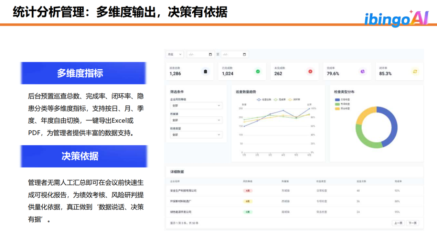The width and height of the screenshot is (437, 242).
Task: Select the 安全生产科技有限公司 row name
Action: 183,191
